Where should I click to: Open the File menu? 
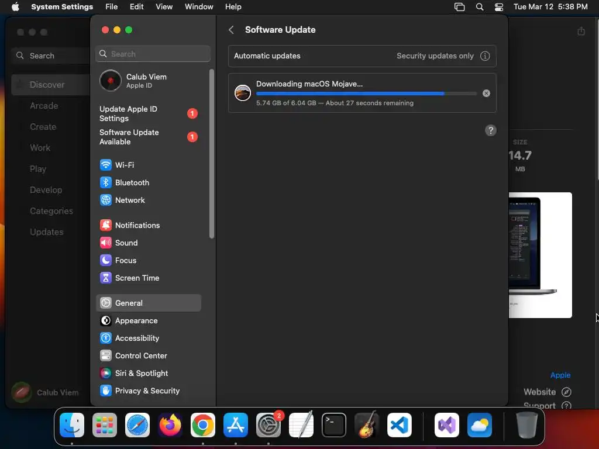(x=112, y=7)
